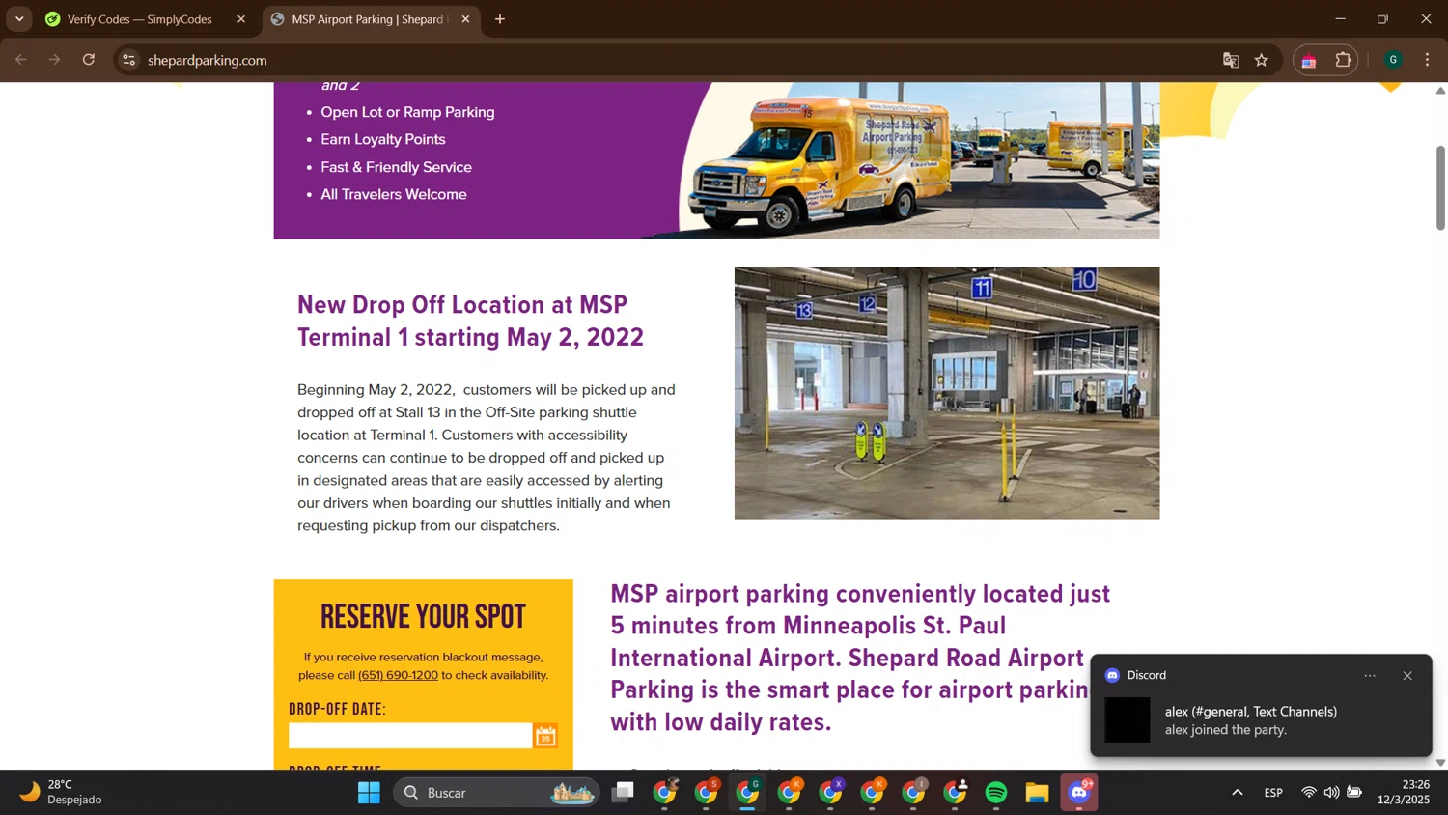Image resolution: width=1448 pixels, height=815 pixels.
Task: Open the Chrome three-dot menu
Action: [1428, 60]
